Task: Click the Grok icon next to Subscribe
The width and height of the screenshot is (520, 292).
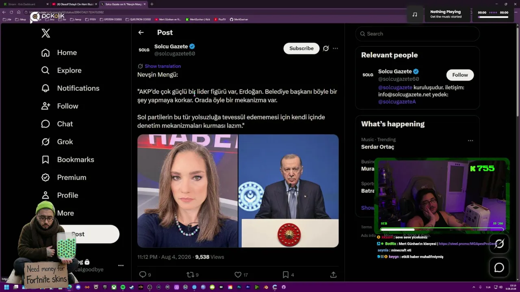Action: [326, 48]
